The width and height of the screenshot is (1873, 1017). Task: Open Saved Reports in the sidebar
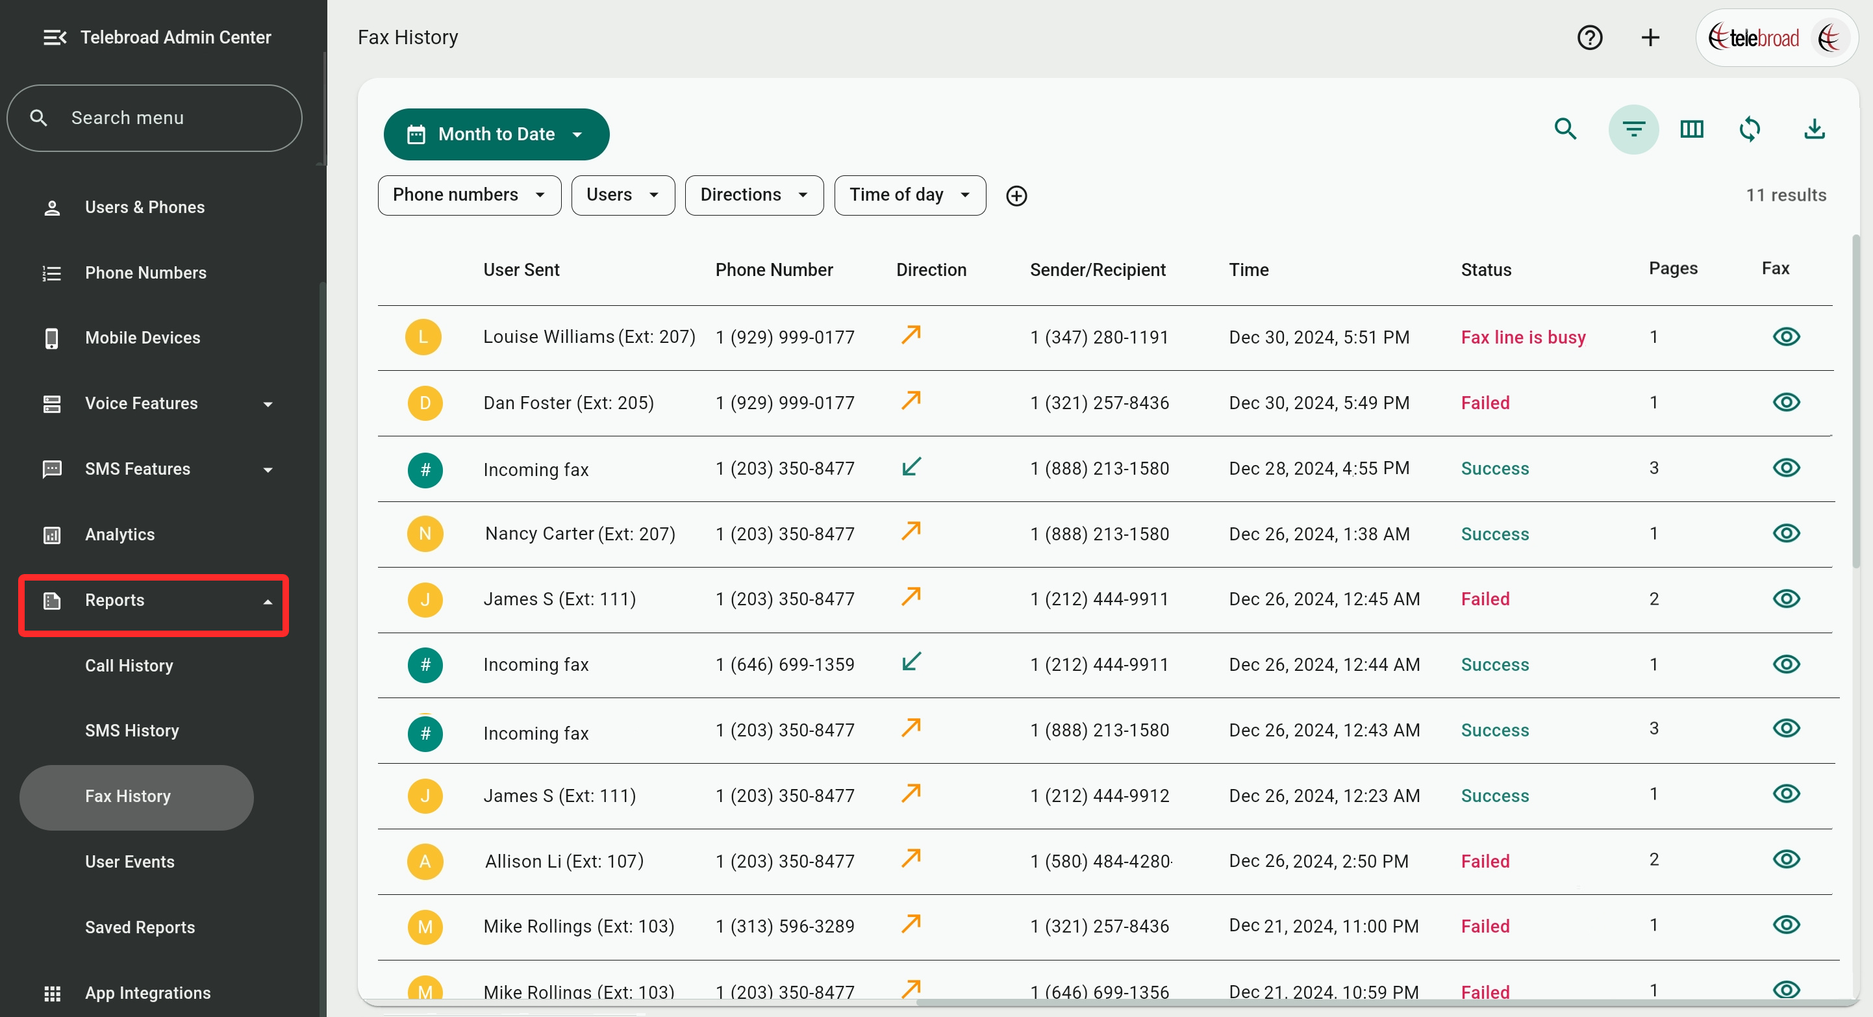coord(140,927)
